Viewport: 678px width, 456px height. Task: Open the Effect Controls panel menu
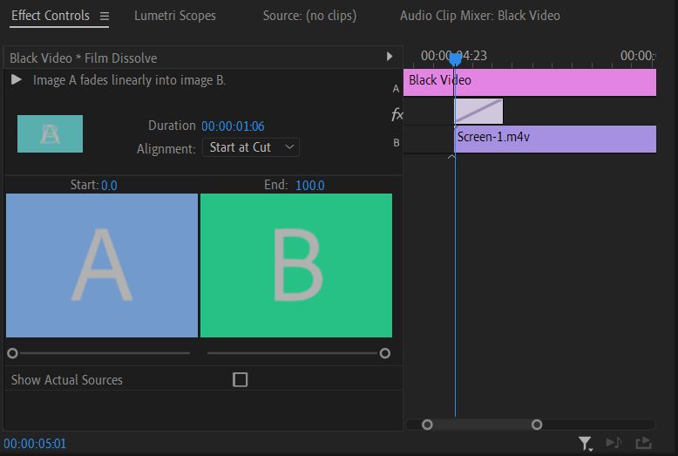[105, 16]
